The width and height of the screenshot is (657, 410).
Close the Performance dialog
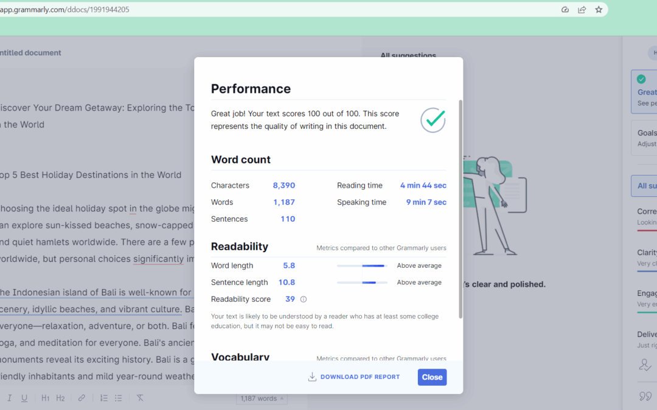pos(432,377)
